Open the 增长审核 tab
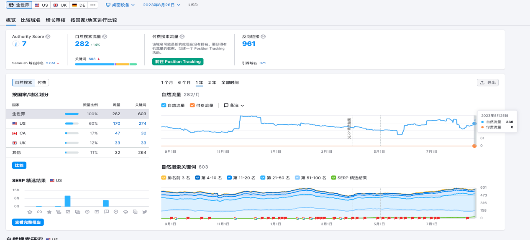530x240 pixels. click(x=56, y=20)
